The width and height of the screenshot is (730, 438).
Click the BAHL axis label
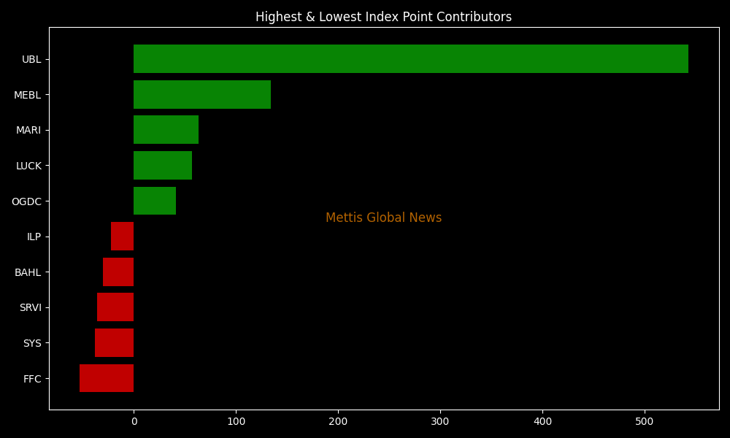pyautogui.click(x=28, y=273)
